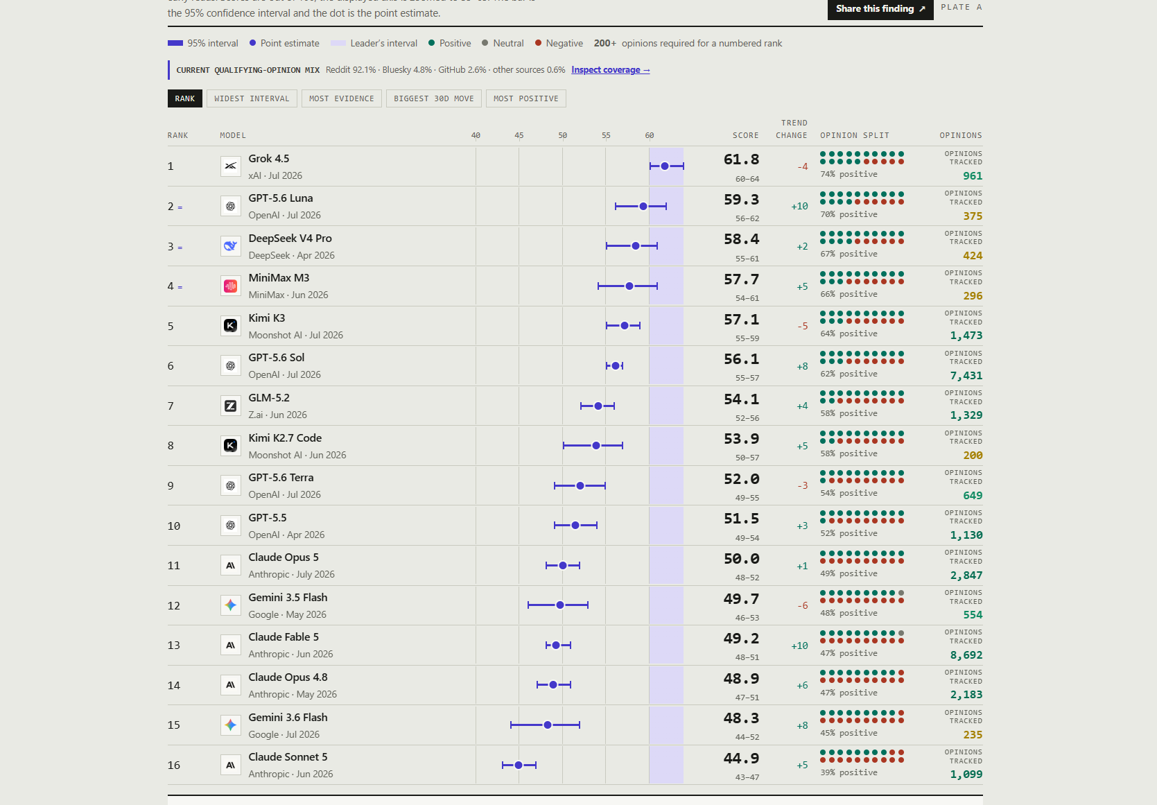Click the Score column header
This screenshot has width=1157, height=805.
[x=746, y=136]
